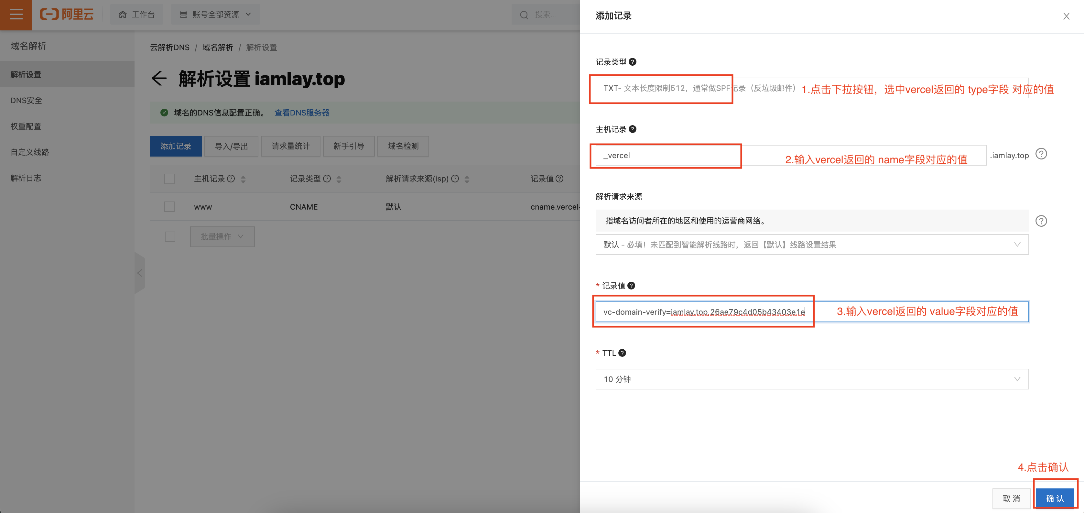Click the CNAME record type cell
Viewport: 1084px width, 513px height.
click(x=303, y=207)
